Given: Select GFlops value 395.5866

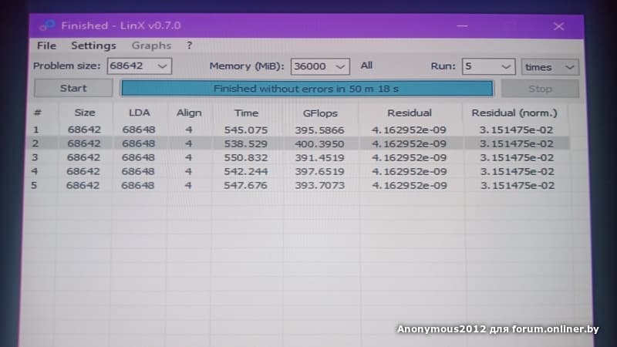Looking at the screenshot, I should point(319,130).
